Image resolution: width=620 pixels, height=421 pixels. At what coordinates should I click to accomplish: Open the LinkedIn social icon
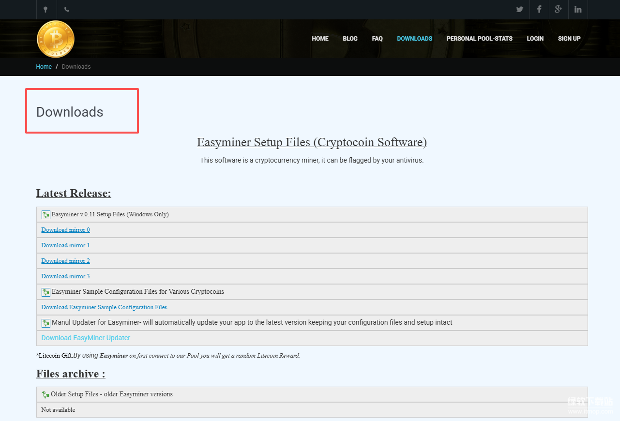click(x=578, y=10)
